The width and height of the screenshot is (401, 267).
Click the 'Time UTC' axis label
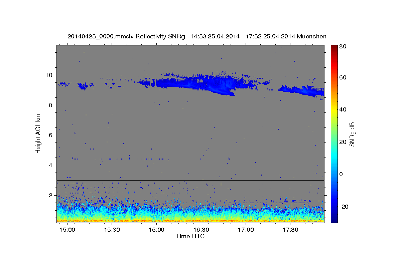point(190,236)
